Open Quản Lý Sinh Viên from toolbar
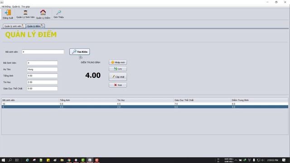The width and height of the screenshot is (290, 163). pos(25,14)
